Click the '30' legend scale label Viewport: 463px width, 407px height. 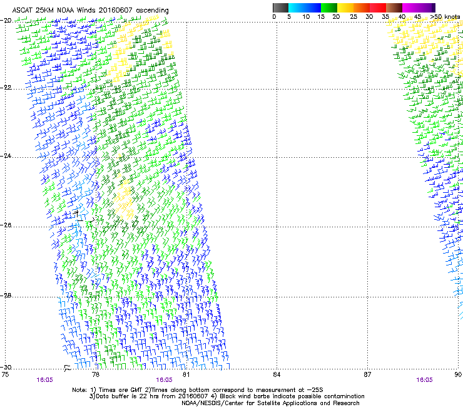click(369, 17)
